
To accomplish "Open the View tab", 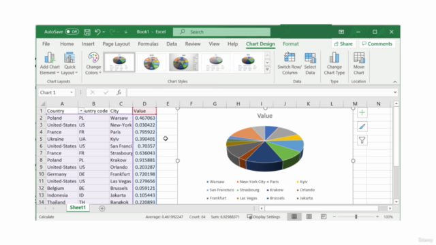I will click(x=214, y=44).
